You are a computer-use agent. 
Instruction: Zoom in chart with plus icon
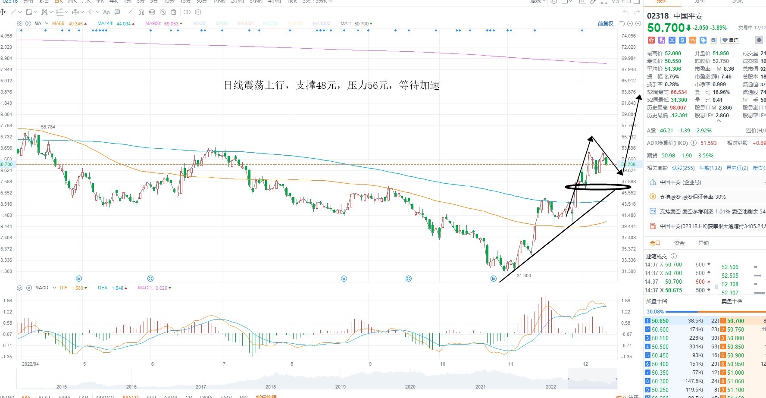(x=638, y=23)
